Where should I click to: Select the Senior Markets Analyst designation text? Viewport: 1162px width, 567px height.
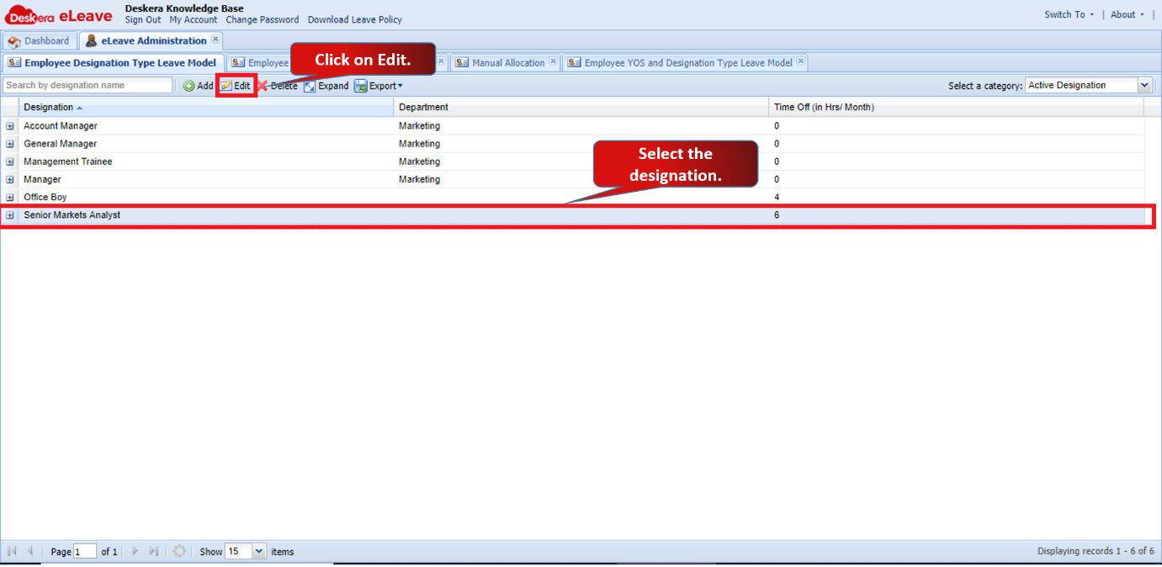click(72, 215)
